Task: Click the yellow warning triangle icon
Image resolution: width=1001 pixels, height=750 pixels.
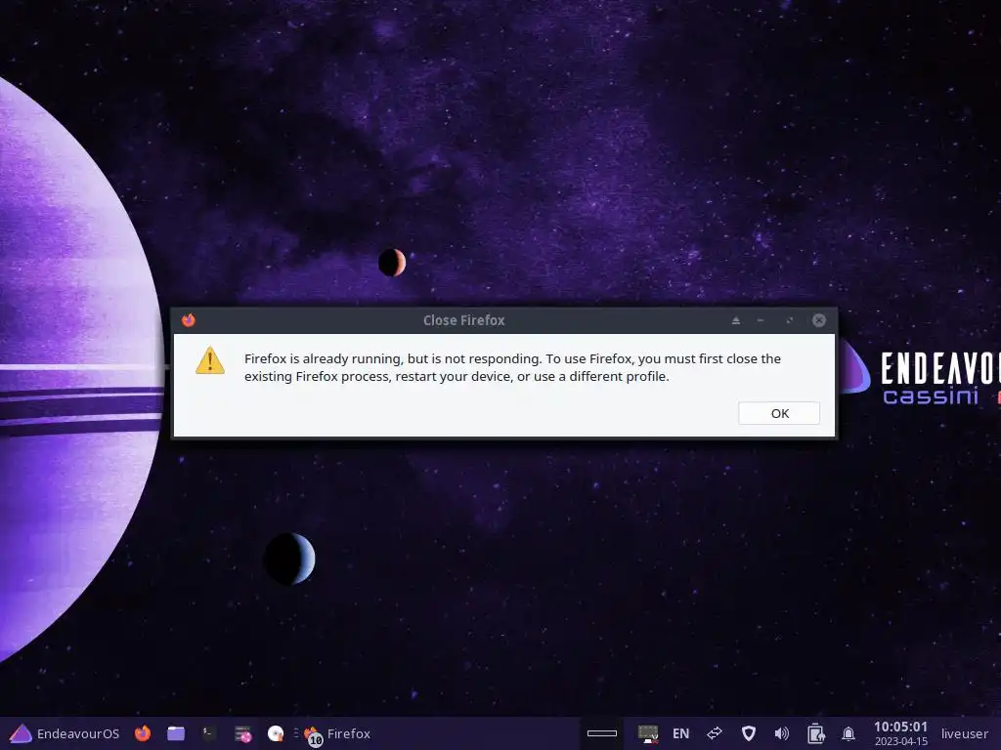Action: 210,360
